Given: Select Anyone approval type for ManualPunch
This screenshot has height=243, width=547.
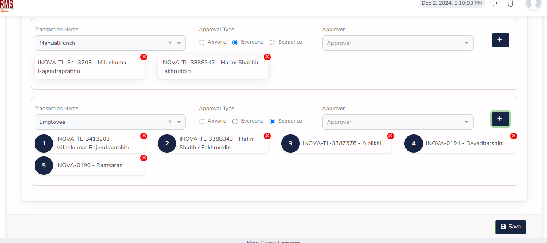Looking at the screenshot, I should coord(202,42).
